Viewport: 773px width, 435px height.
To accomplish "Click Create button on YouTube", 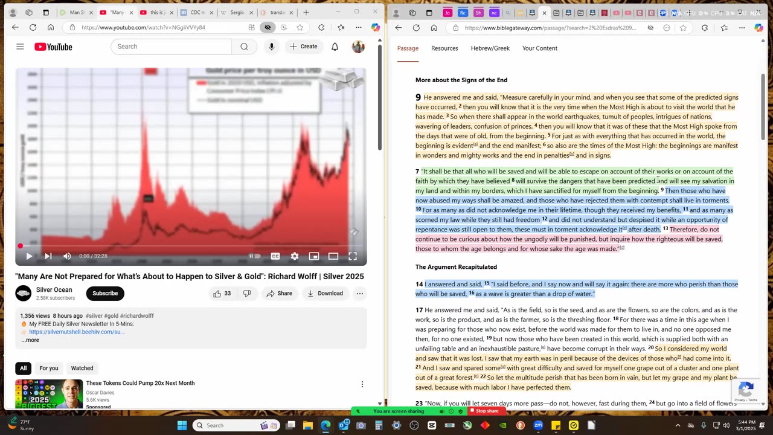I will pyautogui.click(x=303, y=47).
